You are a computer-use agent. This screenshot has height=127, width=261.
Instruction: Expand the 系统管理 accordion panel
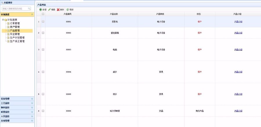(x=17, y=121)
